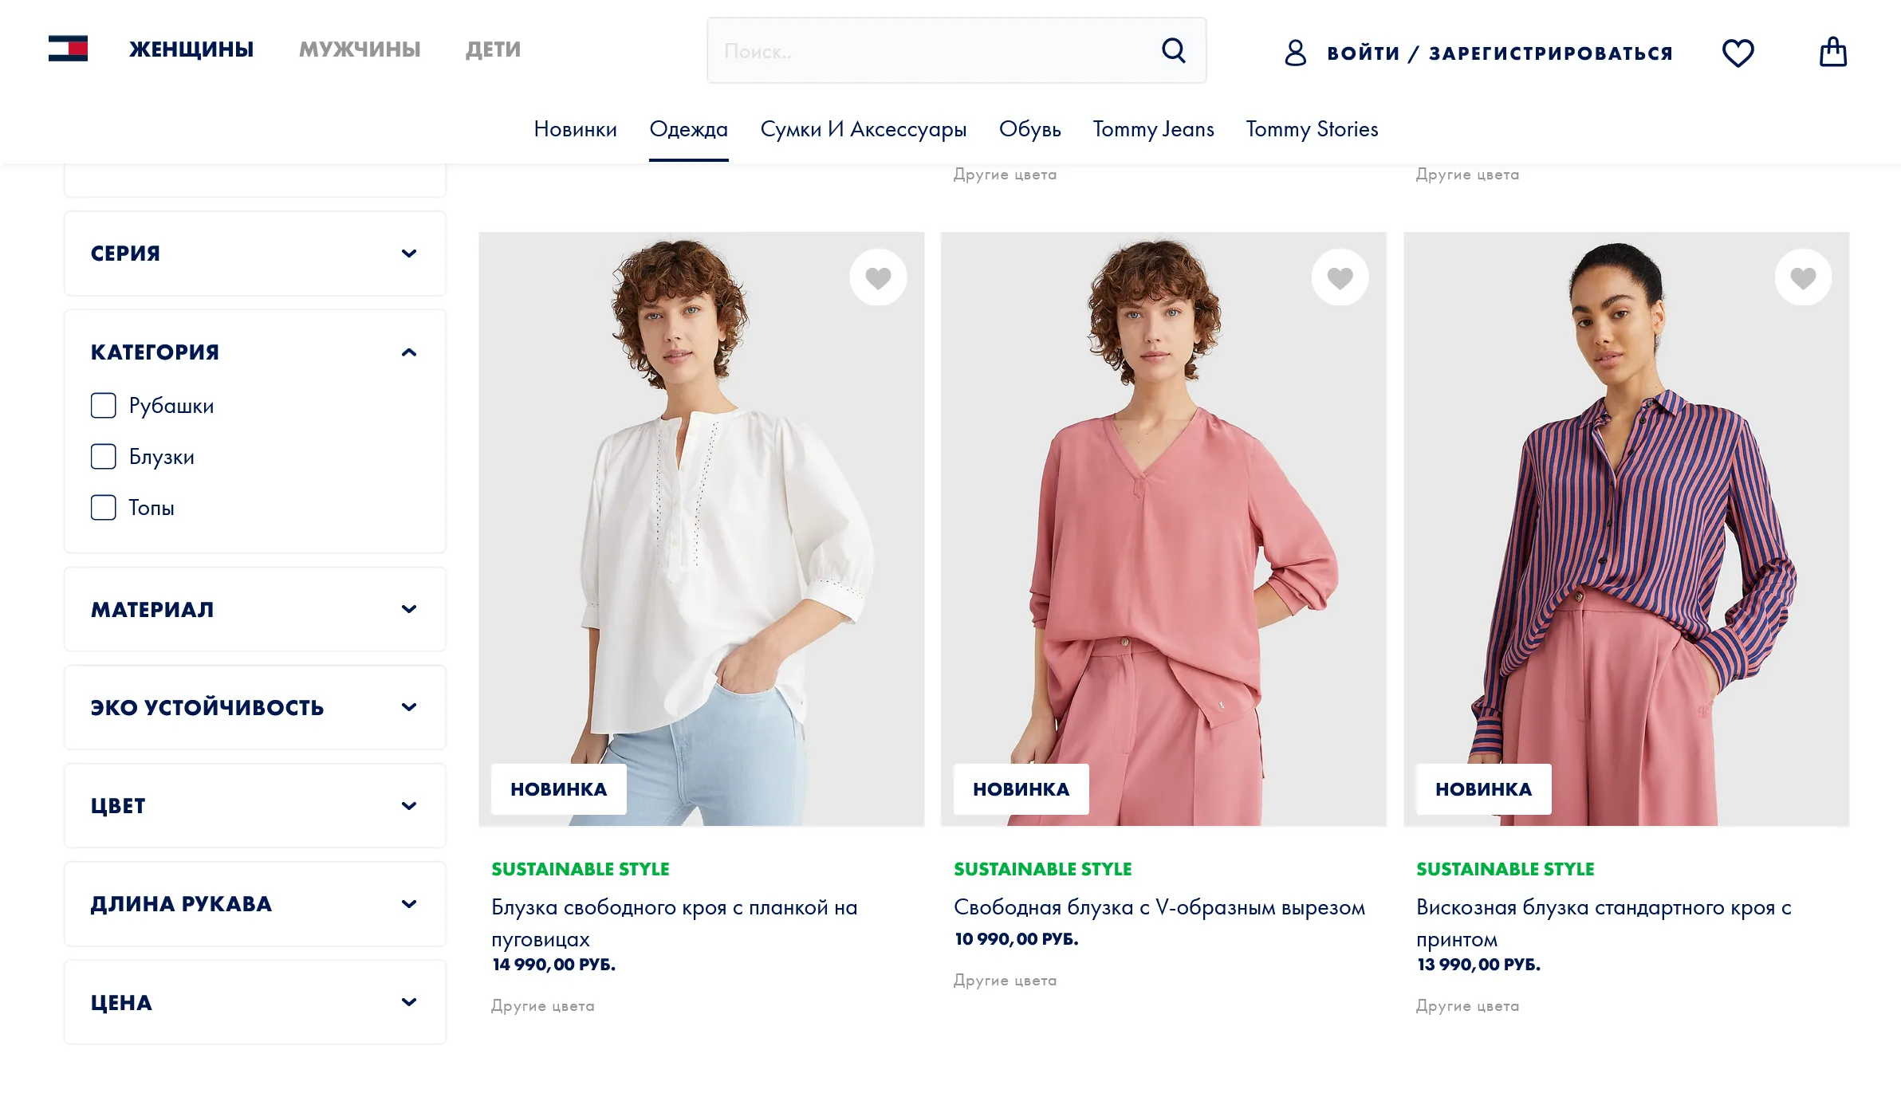The image size is (1901, 1097).
Task: Click Другие цвета under 13 990,00 blouse
Action: [x=1468, y=1006]
